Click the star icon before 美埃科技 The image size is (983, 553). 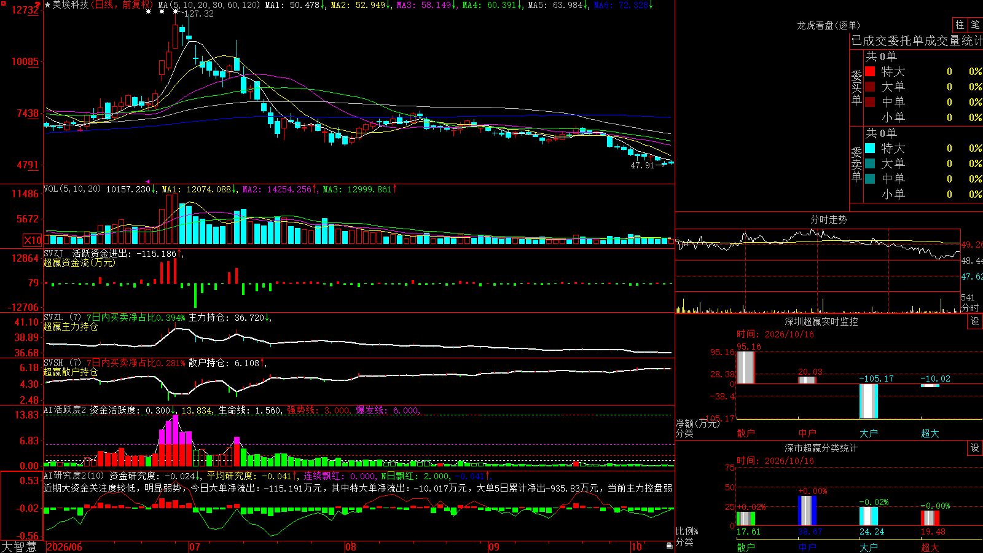click(47, 5)
